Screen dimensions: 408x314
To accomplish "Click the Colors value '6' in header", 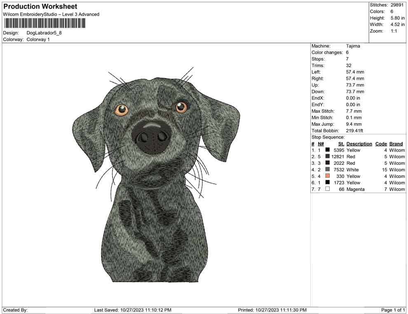I will 392,12.
